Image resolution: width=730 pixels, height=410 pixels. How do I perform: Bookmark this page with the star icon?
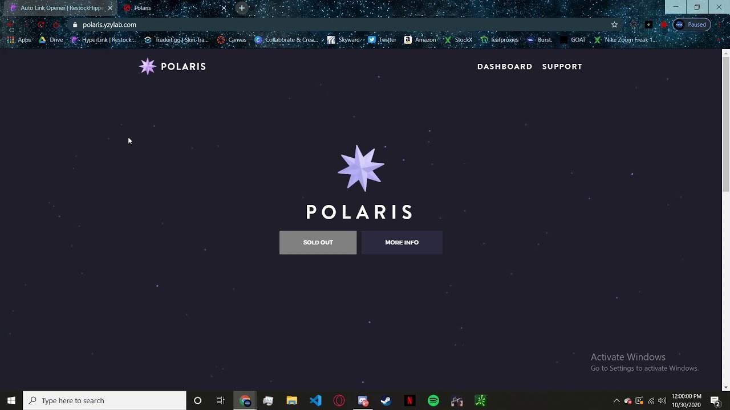[614, 24]
